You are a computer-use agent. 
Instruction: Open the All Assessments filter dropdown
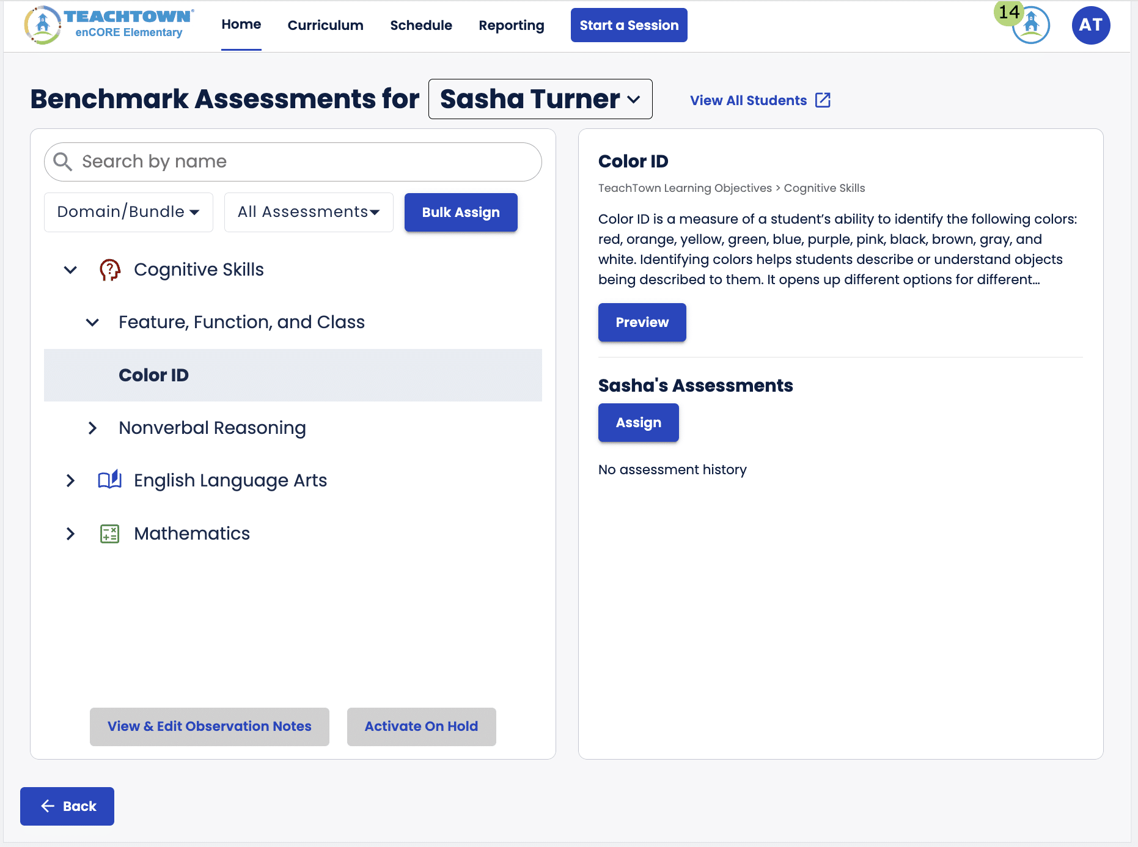tap(308, 212)
